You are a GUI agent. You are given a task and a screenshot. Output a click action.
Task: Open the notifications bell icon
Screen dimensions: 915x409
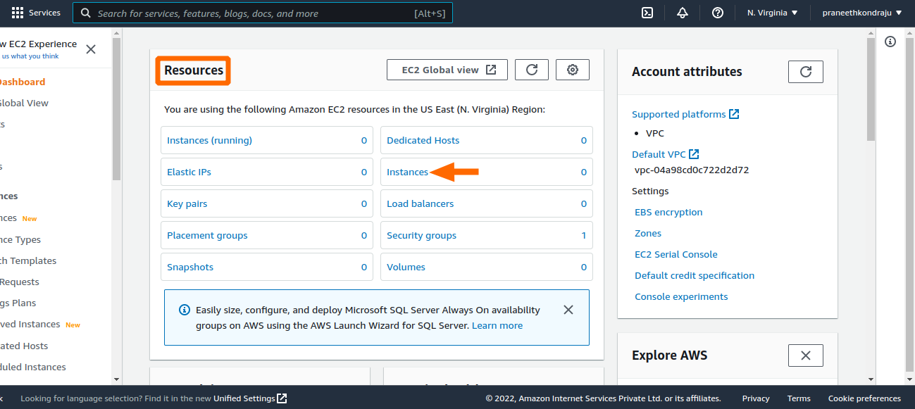(x=683, y=13)
